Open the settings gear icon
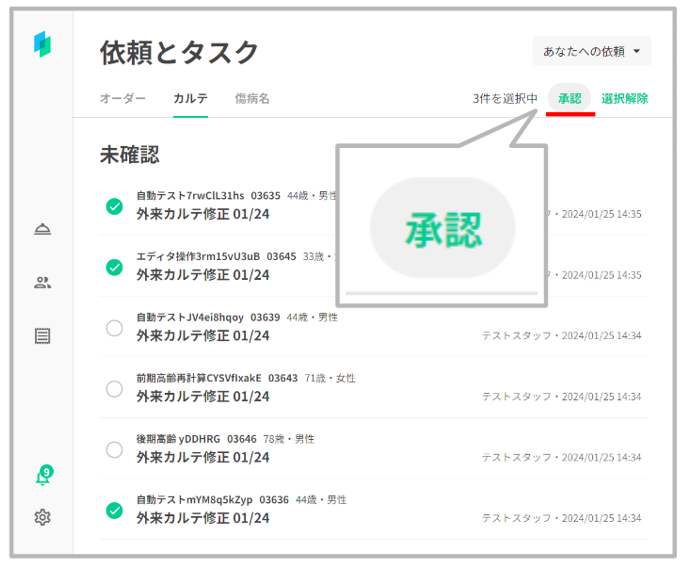The image size is (686, 567). coord(42,517)
